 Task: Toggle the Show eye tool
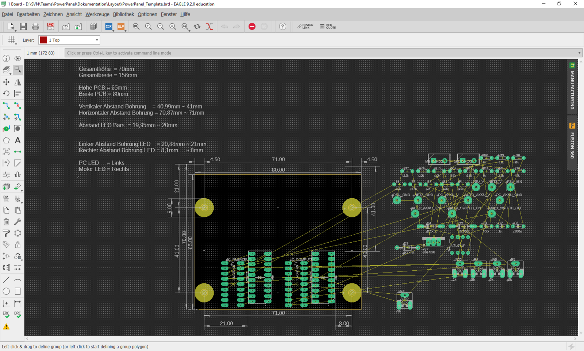pos(18,58)
